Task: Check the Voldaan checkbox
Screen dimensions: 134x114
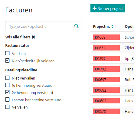Action: click(x=7, y=53)
